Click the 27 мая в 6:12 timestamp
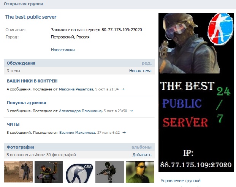Image resolution: width=236 pixels, height=187 pixels. point(109,133)
